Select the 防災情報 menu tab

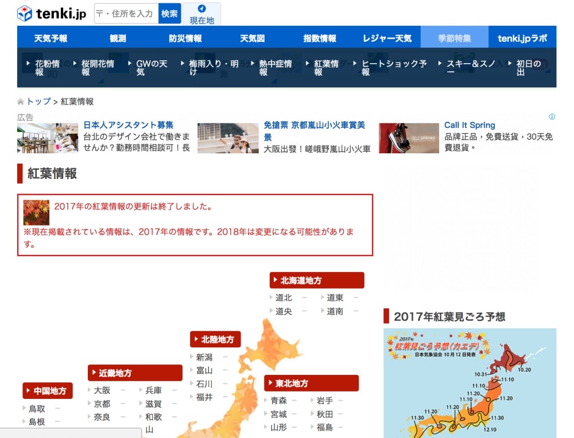(x=185, y=38)
